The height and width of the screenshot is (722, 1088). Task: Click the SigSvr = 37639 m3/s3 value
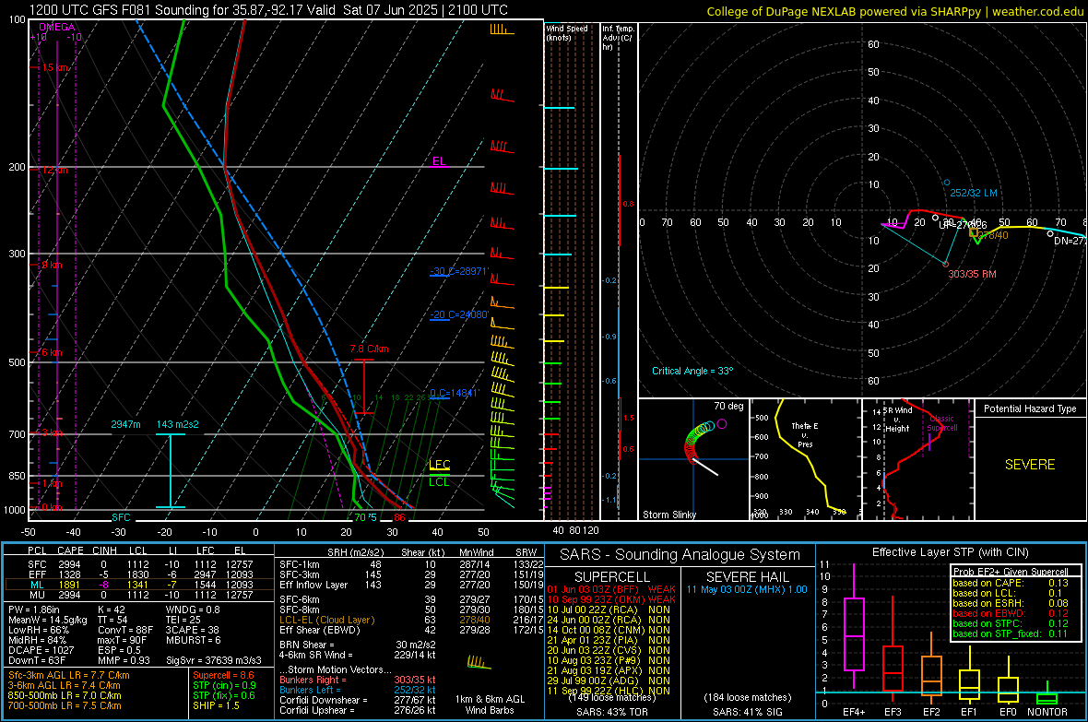214,660
